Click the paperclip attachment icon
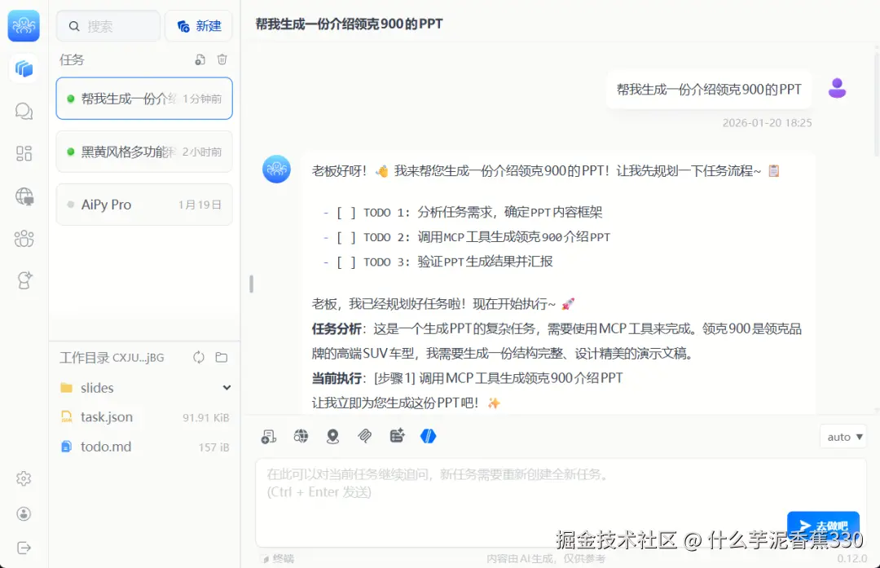 [x=365, y=436]
